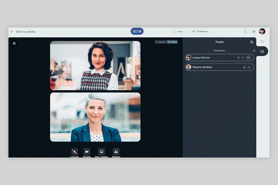Viewport: 278px width, 185px height.
Task: Toggle Lemmy Kilmister's microphone icon
Action: [238, 58]
